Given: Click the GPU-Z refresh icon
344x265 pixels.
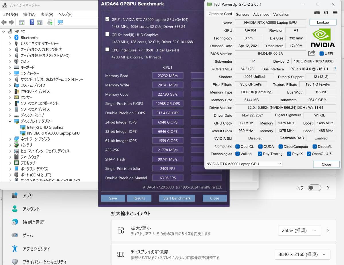Looking at the screenshot, I should (326, 13).
